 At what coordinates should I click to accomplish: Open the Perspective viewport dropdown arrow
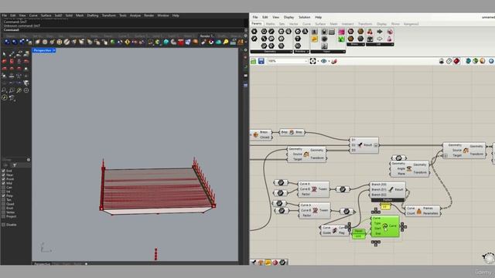[x=54, y=50]
